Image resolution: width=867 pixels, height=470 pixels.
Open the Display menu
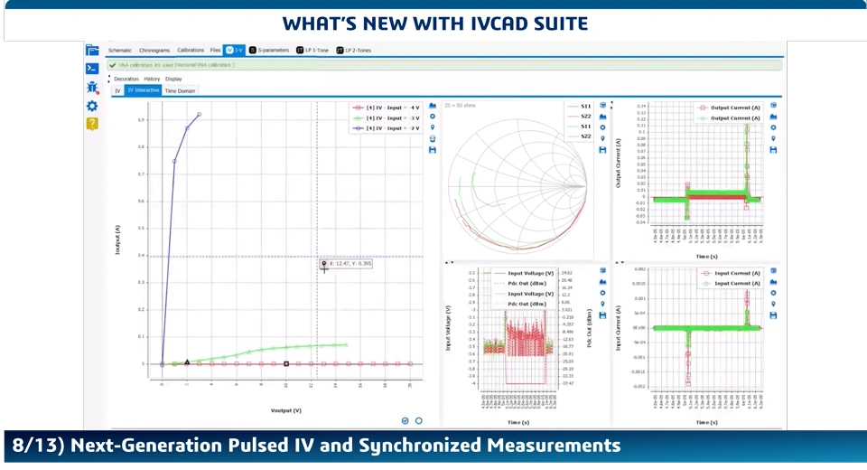pos(173,80)
